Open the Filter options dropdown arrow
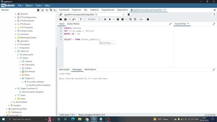The image size is (217, 122). pyautogui.click(x=84, y=19)
